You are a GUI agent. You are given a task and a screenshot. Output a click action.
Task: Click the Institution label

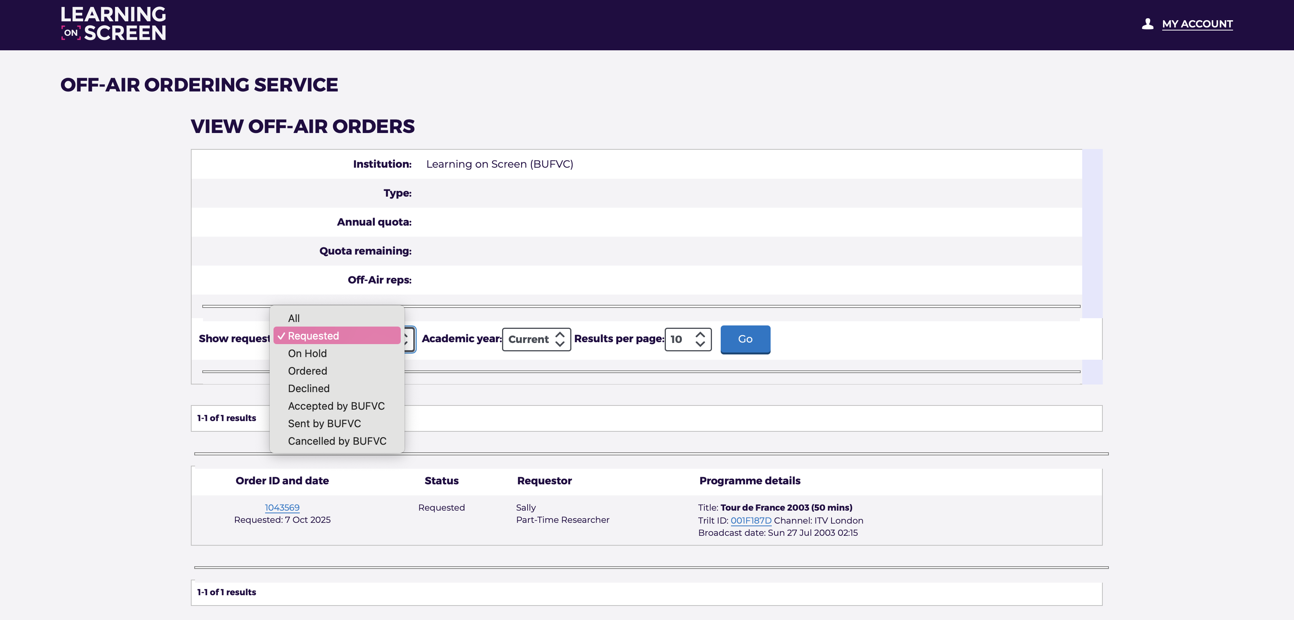[382, 164]
